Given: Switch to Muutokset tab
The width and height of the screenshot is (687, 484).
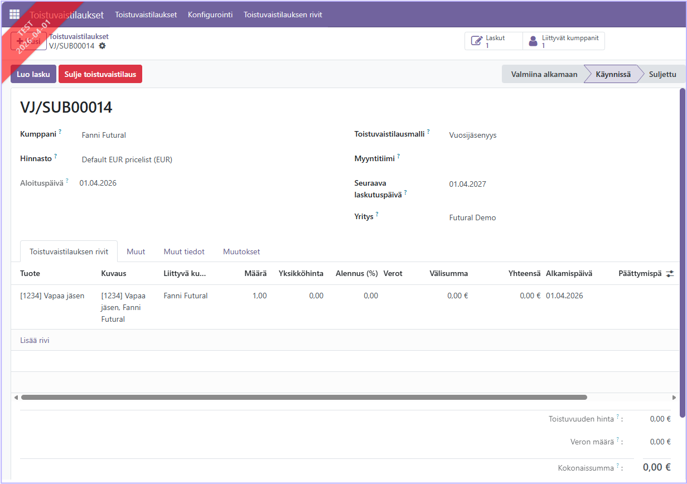Looking at the screenshot, I should click(241, 251).
